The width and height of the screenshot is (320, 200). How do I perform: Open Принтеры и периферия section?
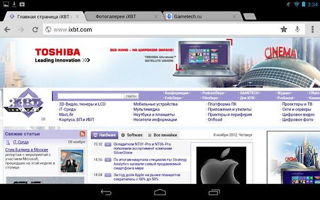[x=229, y=115]
